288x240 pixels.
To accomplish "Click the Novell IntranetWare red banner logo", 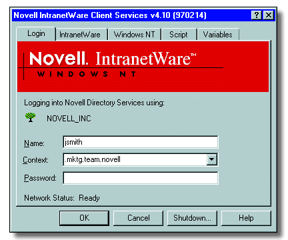I will 143,67.
